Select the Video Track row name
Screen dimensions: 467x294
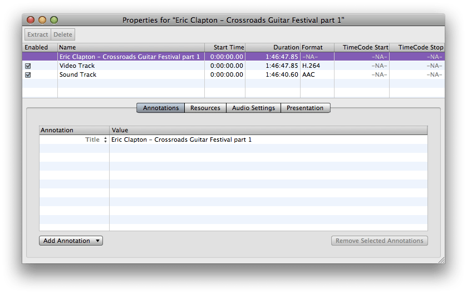[77, 66]
